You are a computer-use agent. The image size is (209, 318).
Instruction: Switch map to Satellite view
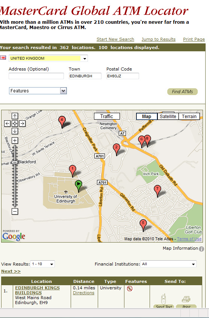(x=168, y=117)
